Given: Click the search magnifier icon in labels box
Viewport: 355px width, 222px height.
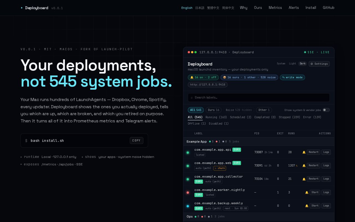Looking at the screenshot, I should 192,98.
